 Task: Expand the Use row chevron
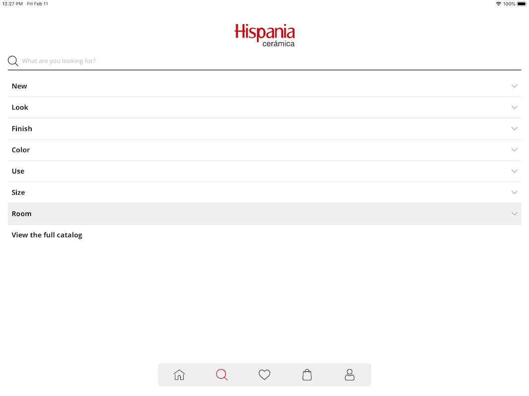coord(514,171)
